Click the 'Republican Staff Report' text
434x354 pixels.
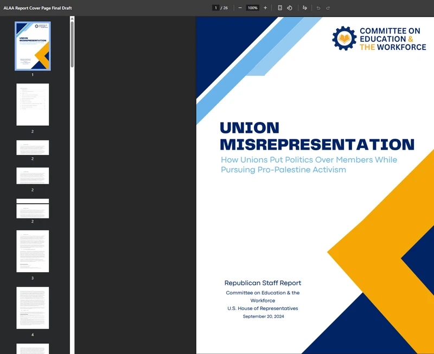(263, 283)
